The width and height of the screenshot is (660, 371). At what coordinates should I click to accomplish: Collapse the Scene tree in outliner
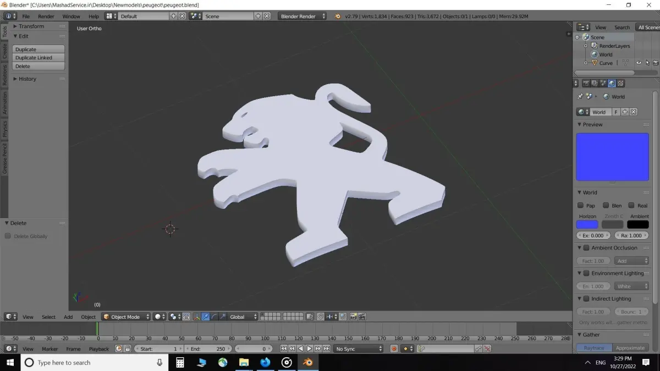pyautogui.click(x=577, y=37)
